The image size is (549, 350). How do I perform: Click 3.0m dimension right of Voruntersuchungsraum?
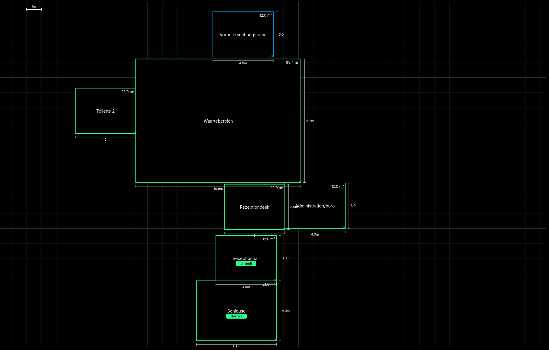(x=283, y=34)
